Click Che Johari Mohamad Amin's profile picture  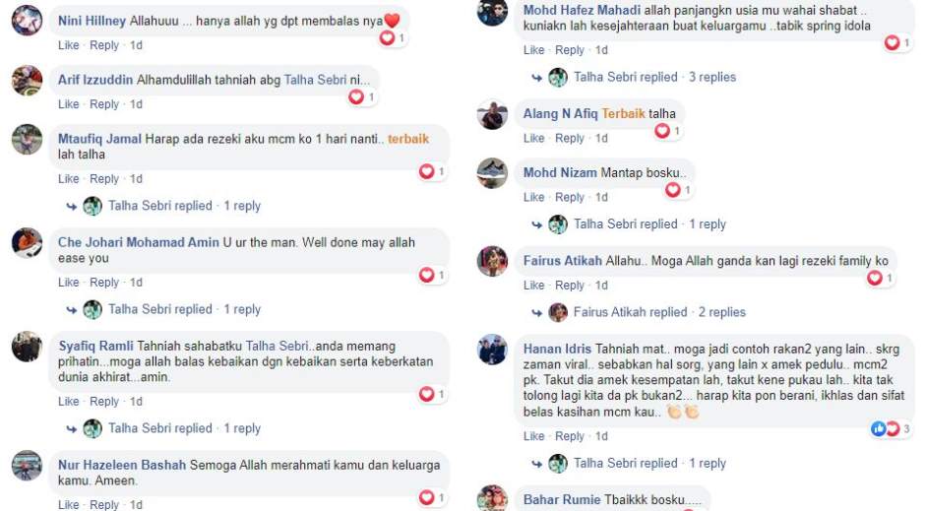coord(28,243)
